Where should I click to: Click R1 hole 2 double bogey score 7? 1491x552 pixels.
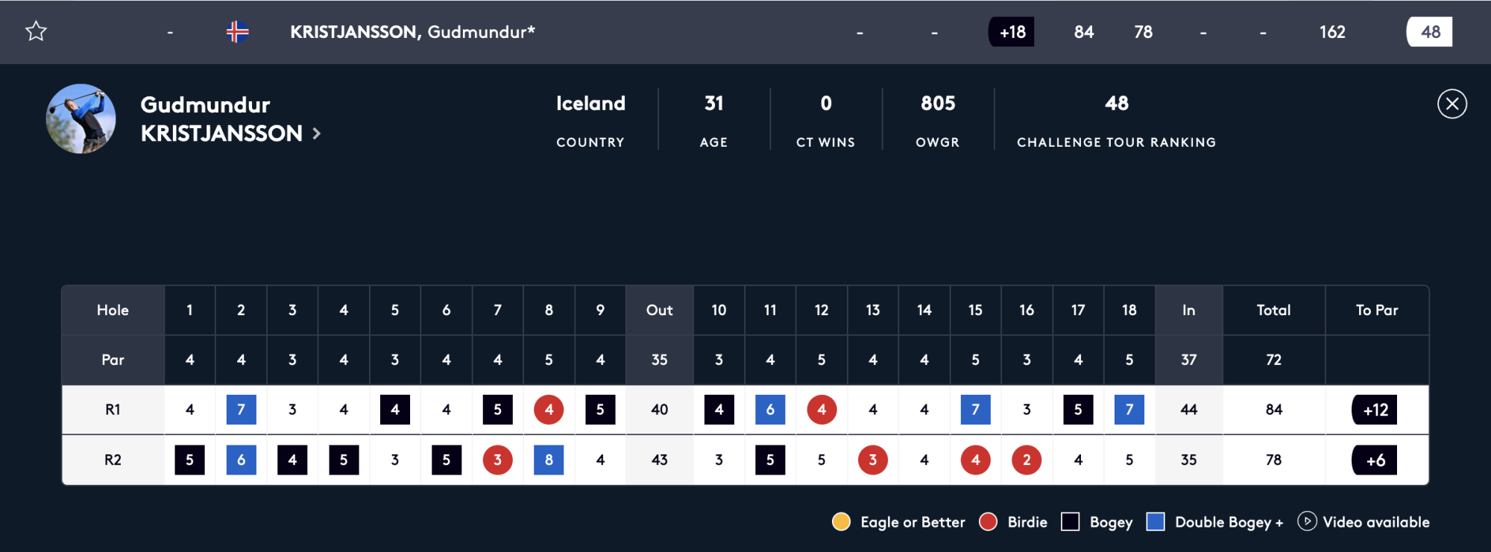[x=241, y=410]
